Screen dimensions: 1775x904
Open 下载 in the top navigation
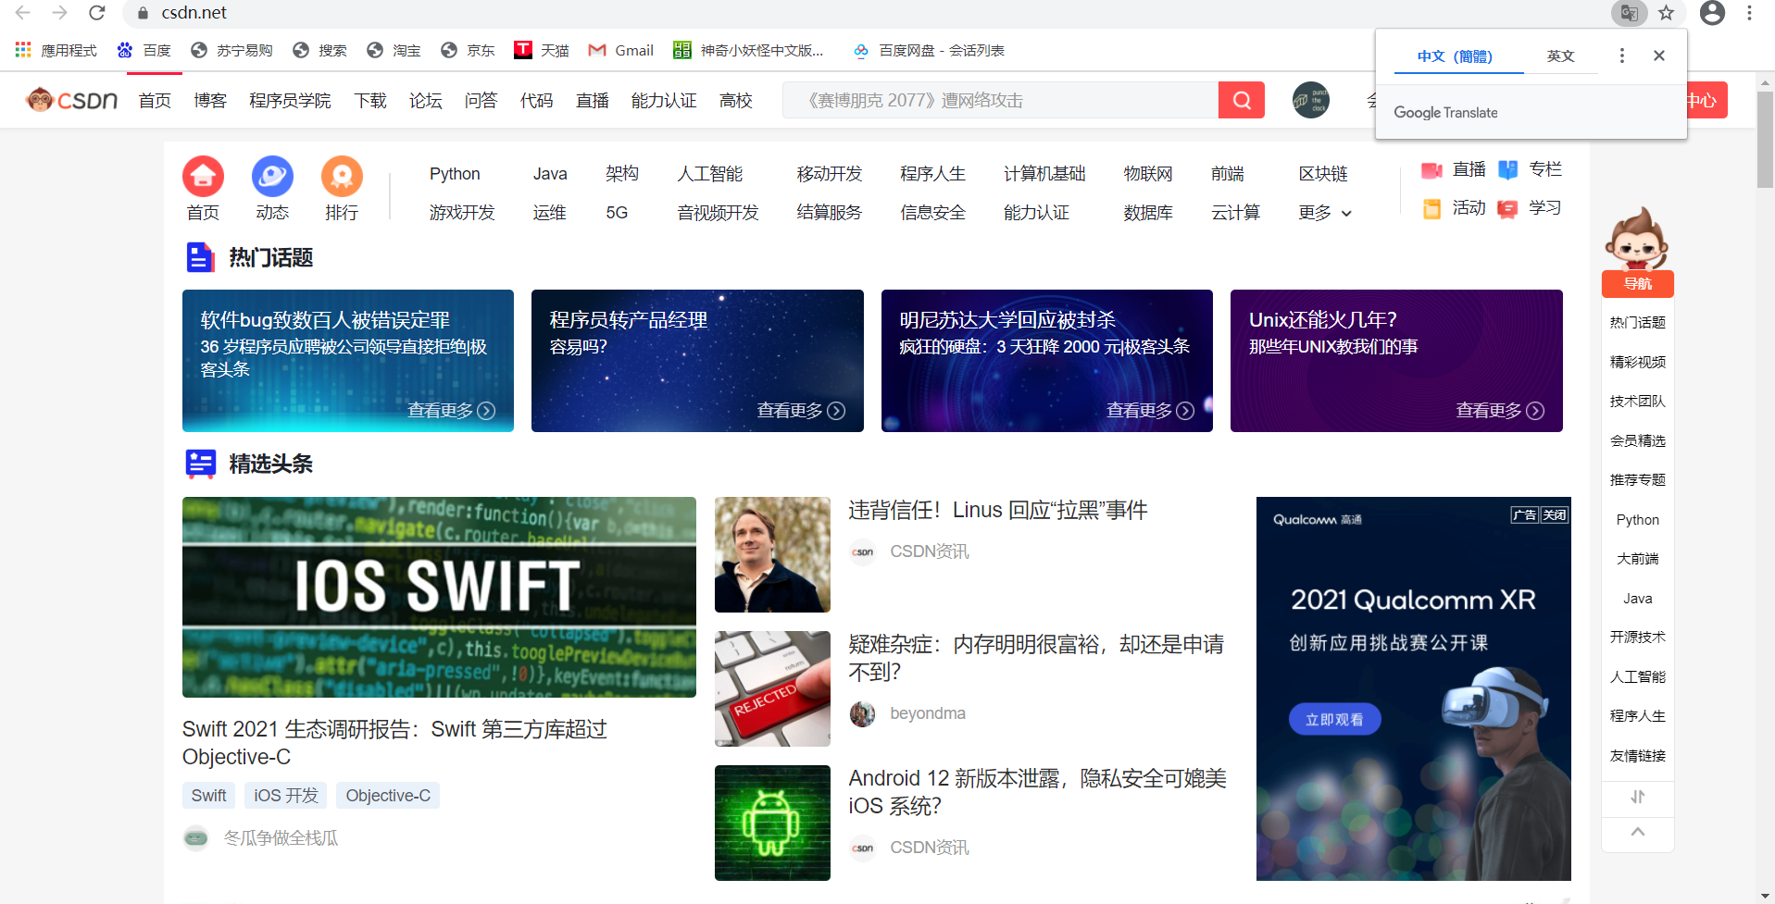[x=370, y=101]
